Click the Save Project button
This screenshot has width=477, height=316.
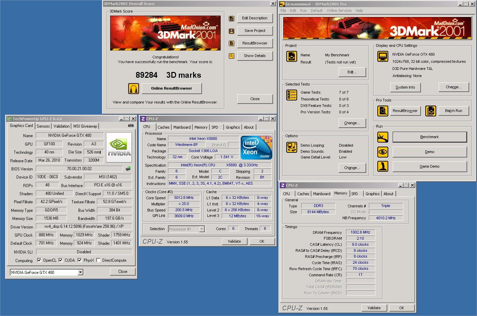pyautogui.click(x=255, y=31)
